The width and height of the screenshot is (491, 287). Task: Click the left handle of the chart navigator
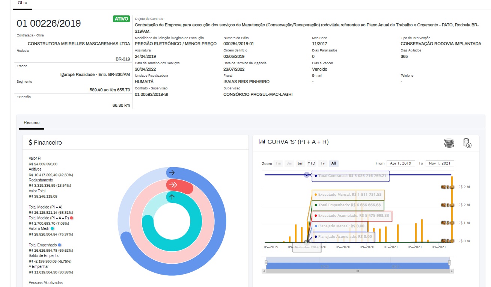(266, 263)
